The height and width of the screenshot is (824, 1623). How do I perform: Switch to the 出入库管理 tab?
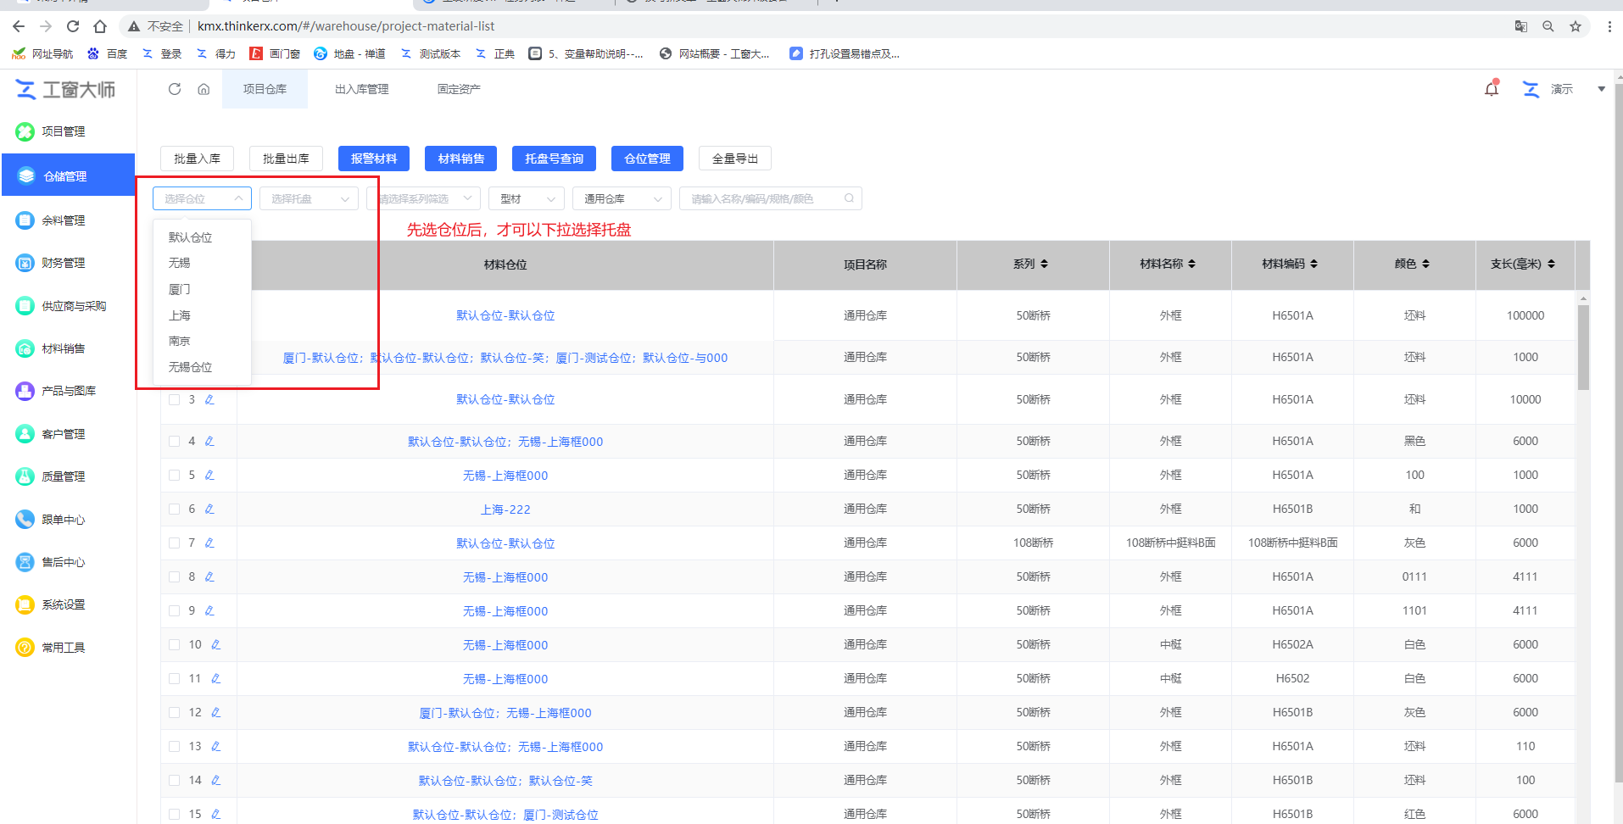tap(361, 89)
